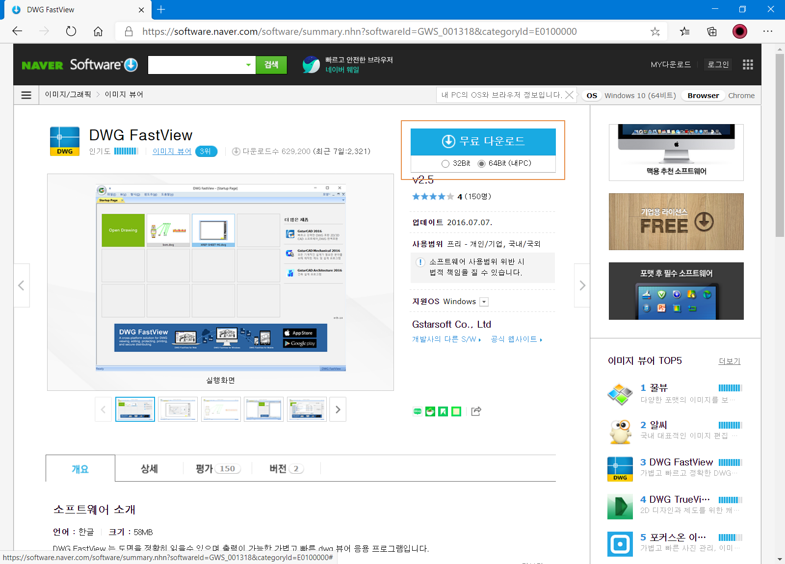Select the fourth screenshot thumbnail
This screenshot has width=785, height=564.
[x=264, y=410]
